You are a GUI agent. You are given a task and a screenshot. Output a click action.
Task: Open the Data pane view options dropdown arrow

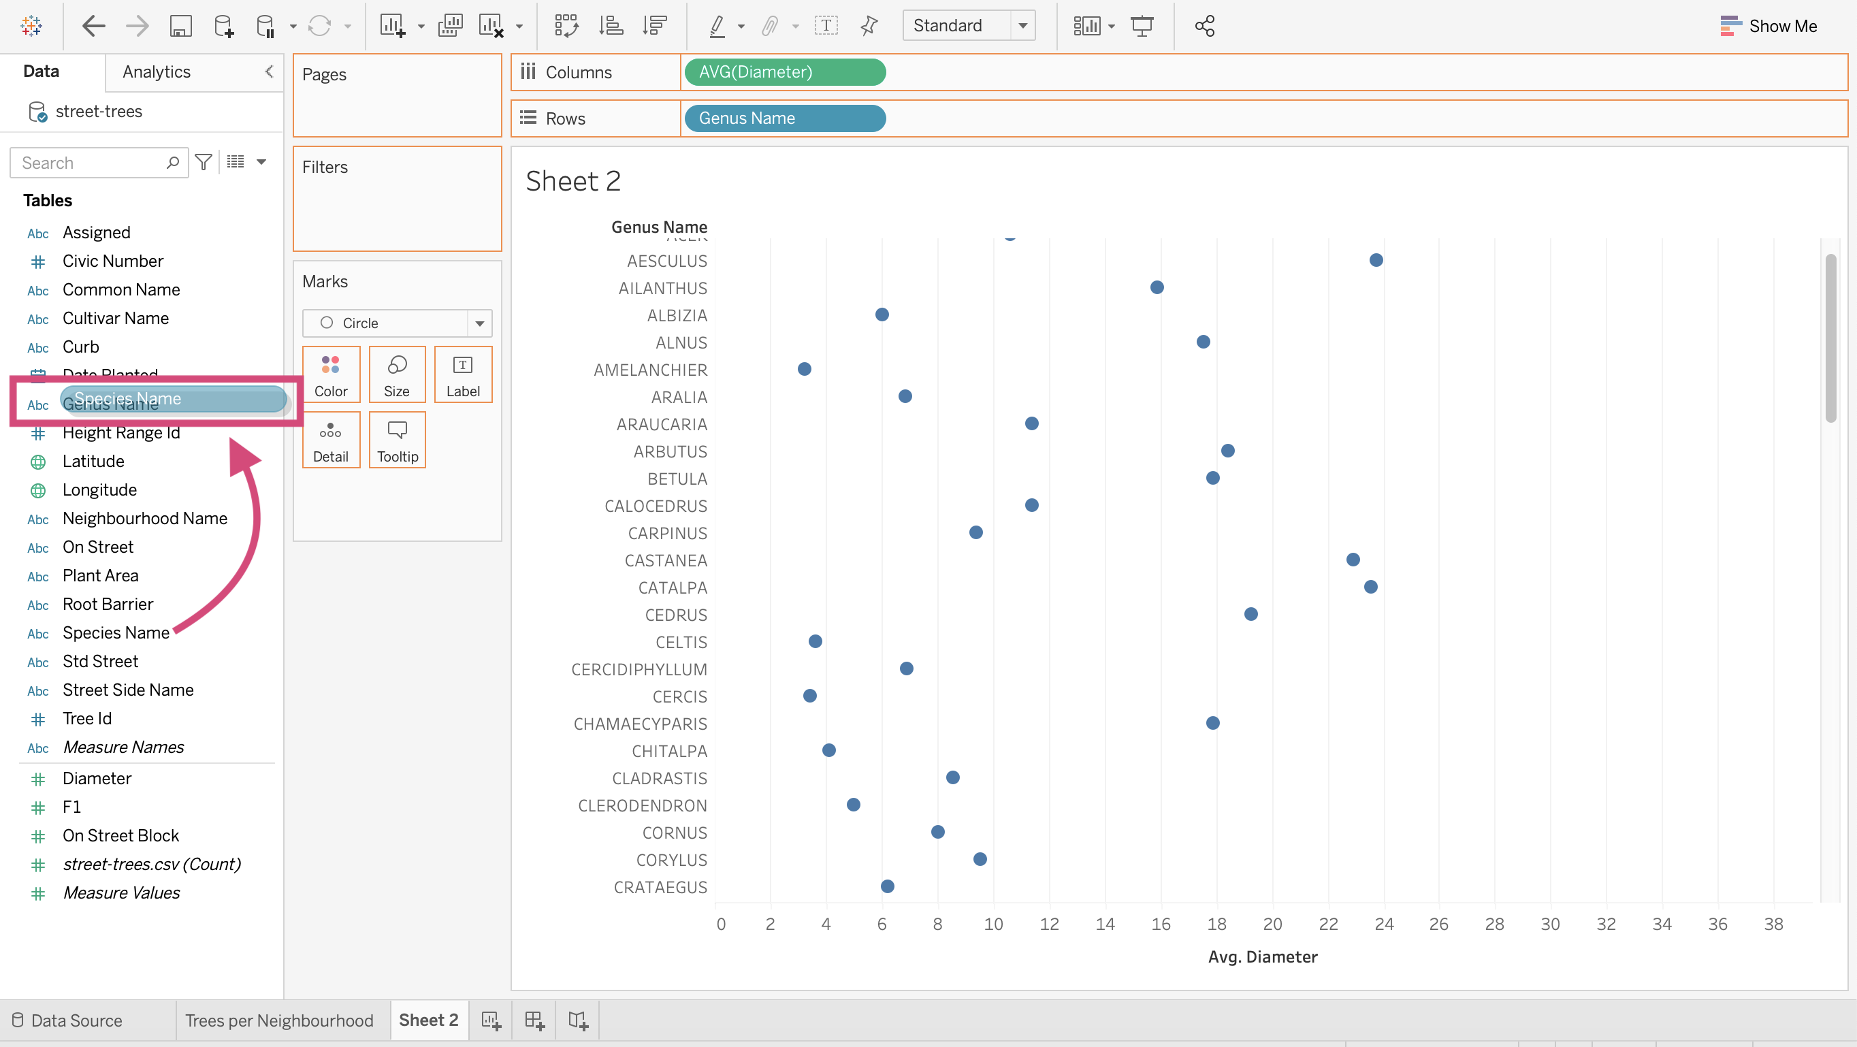[x=261, y=162]
